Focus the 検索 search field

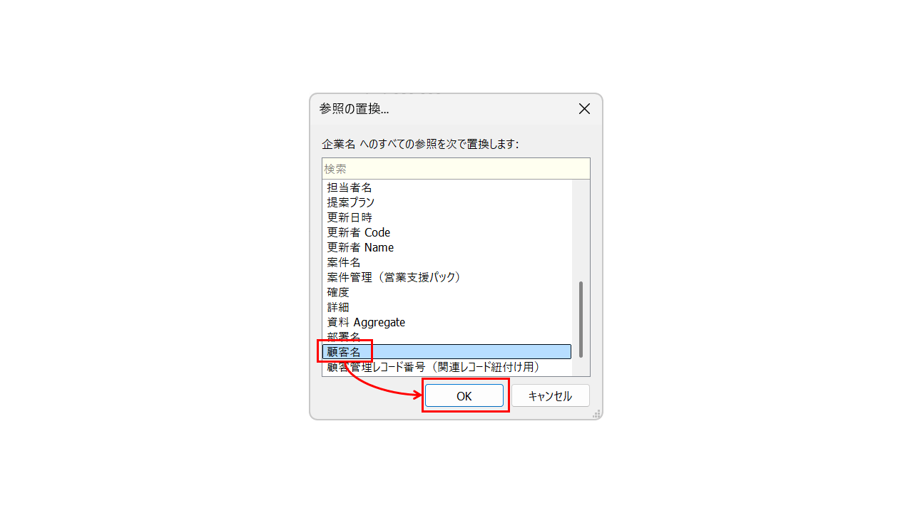pos(456,169)
